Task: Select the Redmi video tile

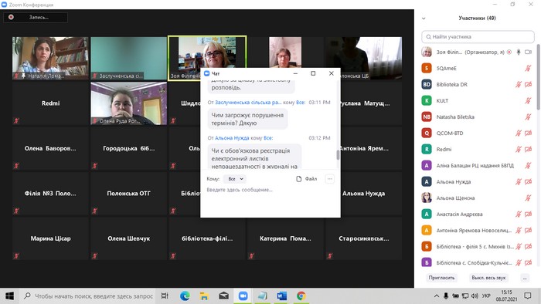Action: coord(50,103)
